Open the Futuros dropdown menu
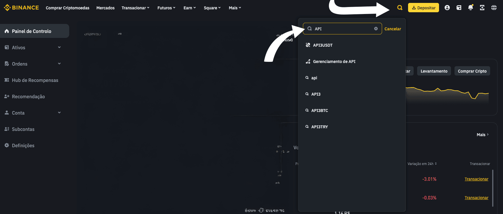The height and width of the screenshot is (214, 503). tap(166, 8)
